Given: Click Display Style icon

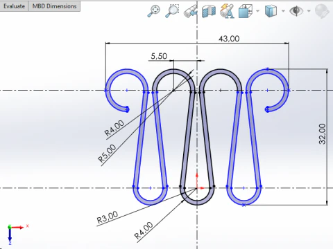Looking at the screenshot, I should coord(271,11).
